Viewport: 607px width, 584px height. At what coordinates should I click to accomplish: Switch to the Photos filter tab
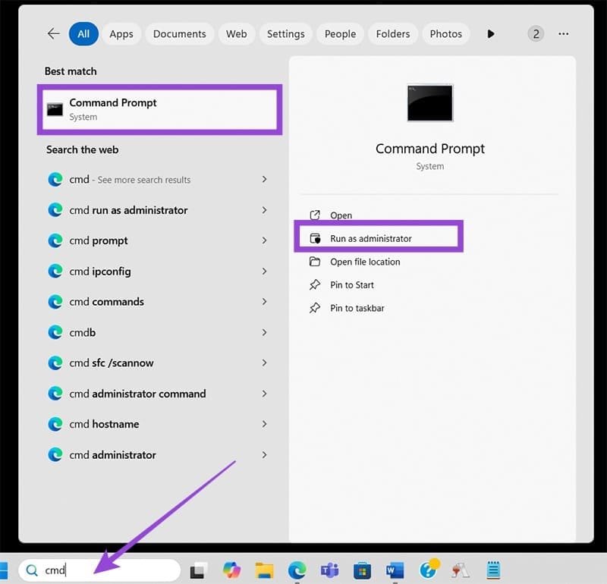tap(445, 34)
